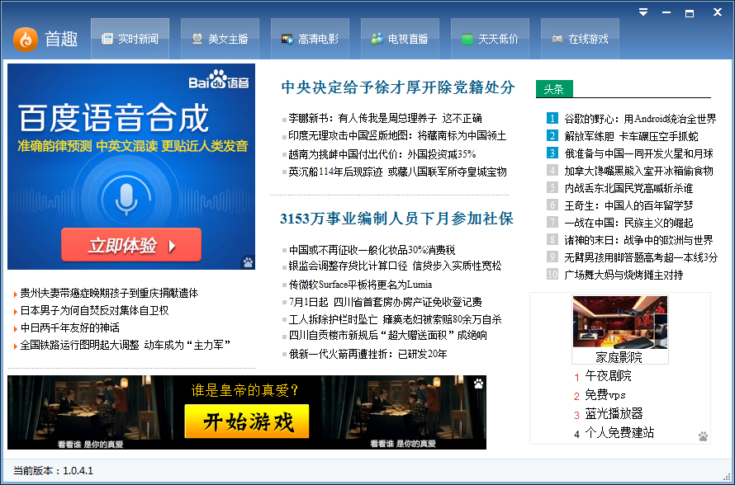Image resolution: width=735 pixels, height=485 pixels.
Task: Open 诸神的末日 story
Action: [x=638, y=240]
